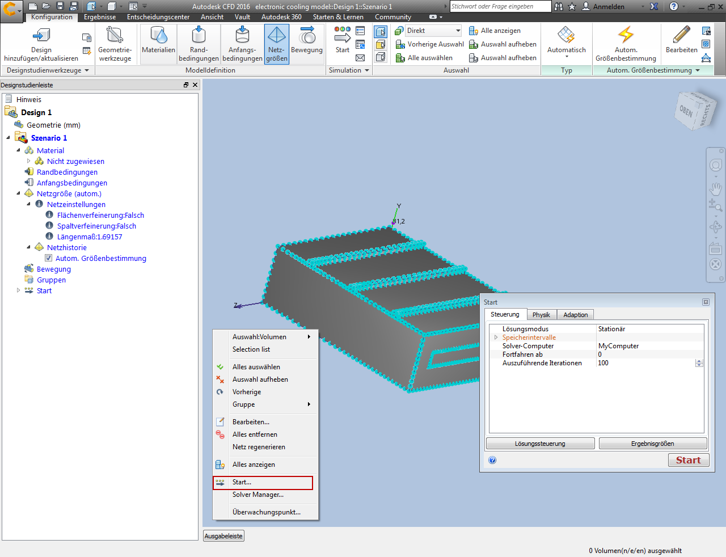The height and width of the screenshot is (557, 726).
Task: Click the Design hinzufügen/aktualisieren tool
Action: (x=41, y=44)
